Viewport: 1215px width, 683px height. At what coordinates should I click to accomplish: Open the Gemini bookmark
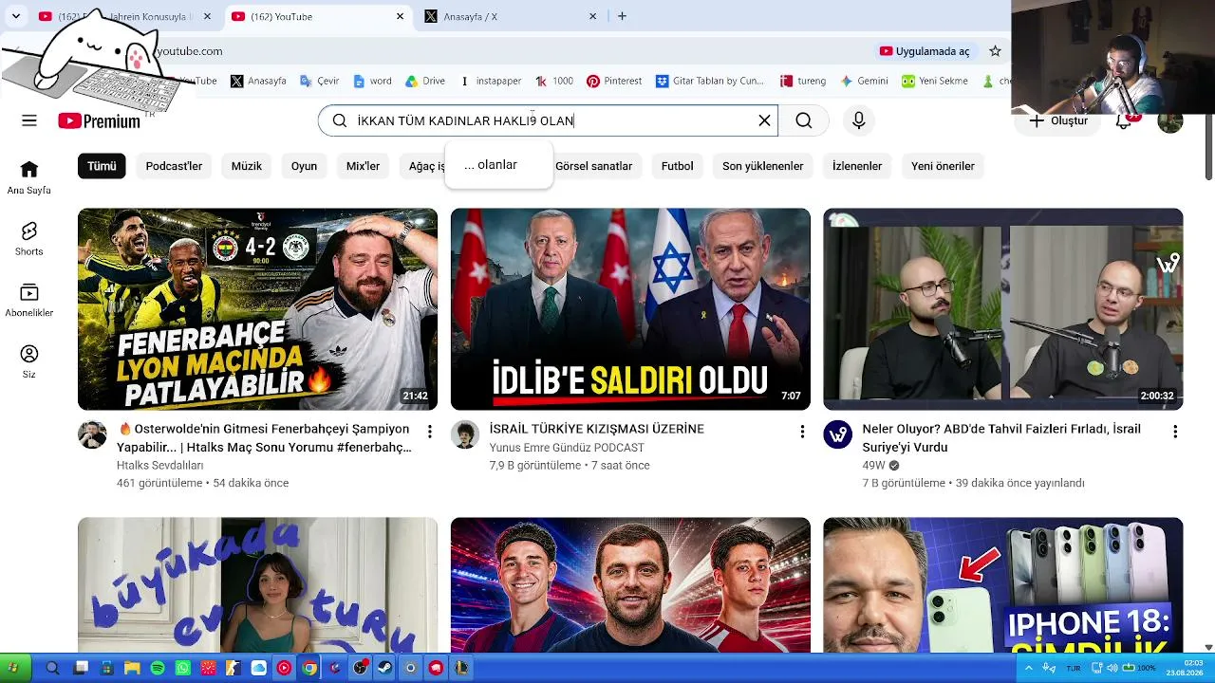[x=864, y=82]
